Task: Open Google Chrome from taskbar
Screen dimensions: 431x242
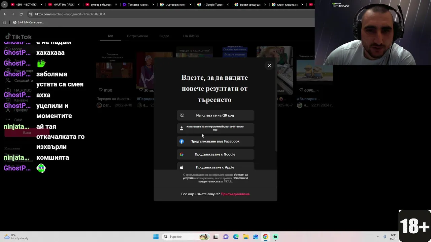Action: point(265,237)
